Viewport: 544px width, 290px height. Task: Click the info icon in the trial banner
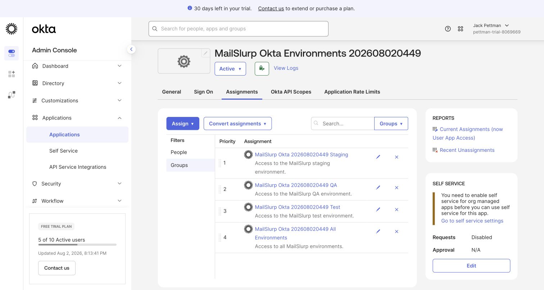point(190,8)
